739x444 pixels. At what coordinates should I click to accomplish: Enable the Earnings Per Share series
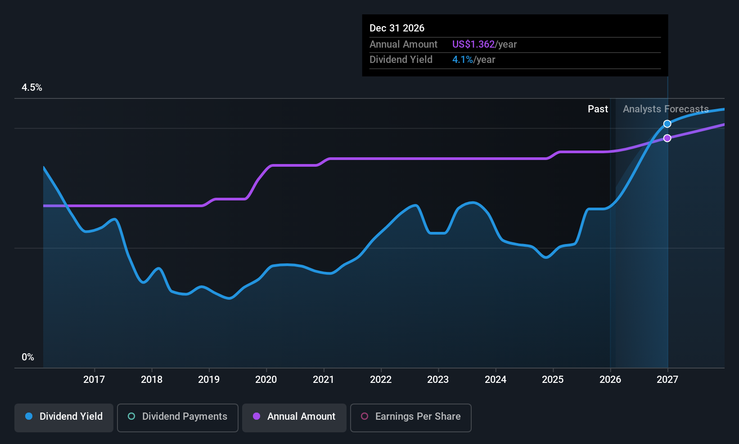[x=411, y=418]
